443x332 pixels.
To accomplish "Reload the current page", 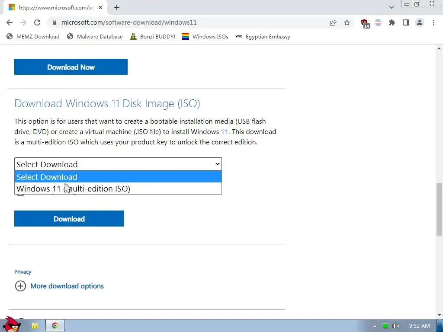I will (37, 22).
